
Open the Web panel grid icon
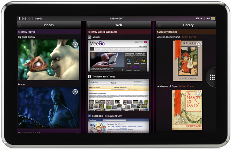(x=90, y=25)
